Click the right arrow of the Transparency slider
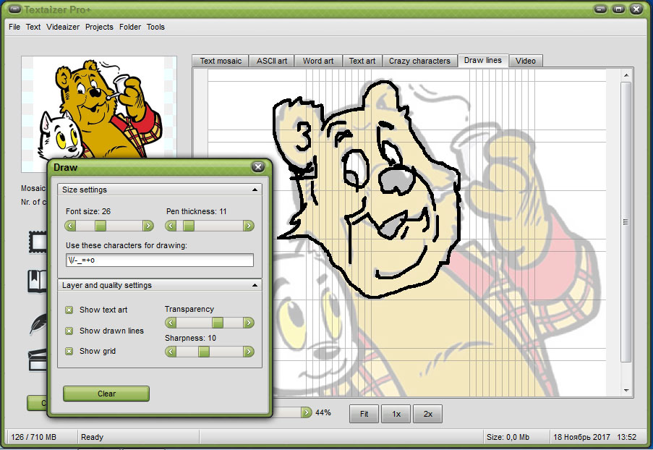 [249, 323]
